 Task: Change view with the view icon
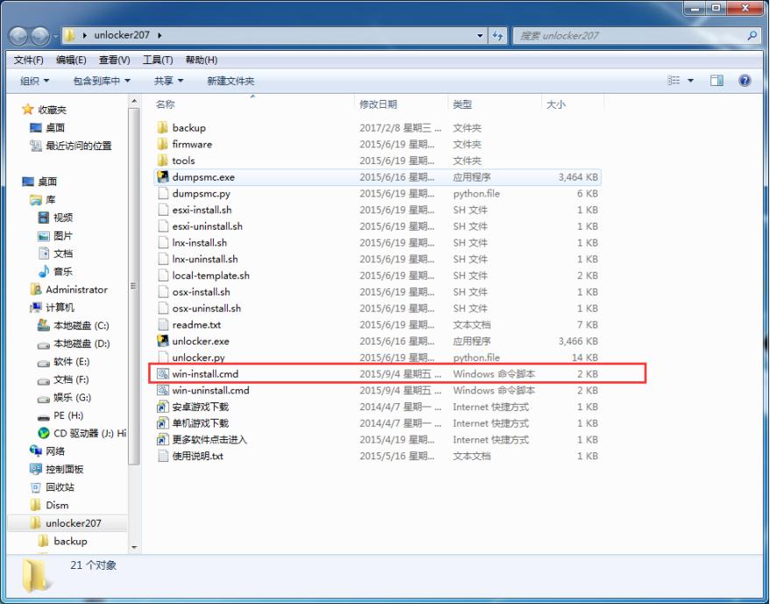tap(674, 81)
